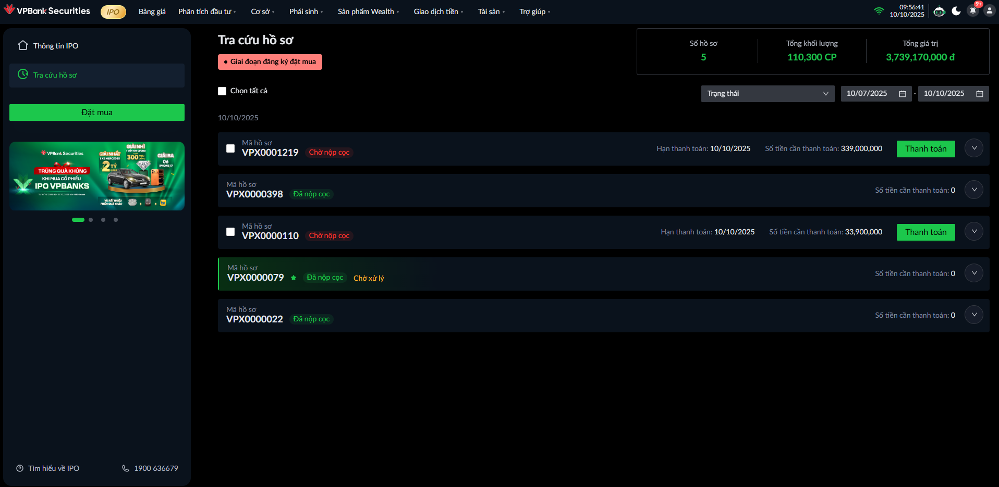Open calendar icon for start date 10/07/2025
Viewport: 999px width, 487px height.
903,94
